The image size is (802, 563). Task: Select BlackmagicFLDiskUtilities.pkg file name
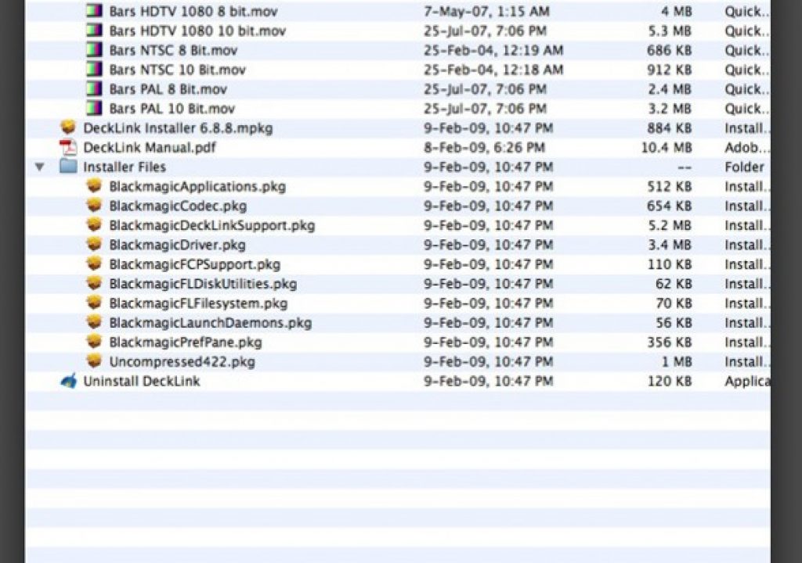tap(203, 284)
